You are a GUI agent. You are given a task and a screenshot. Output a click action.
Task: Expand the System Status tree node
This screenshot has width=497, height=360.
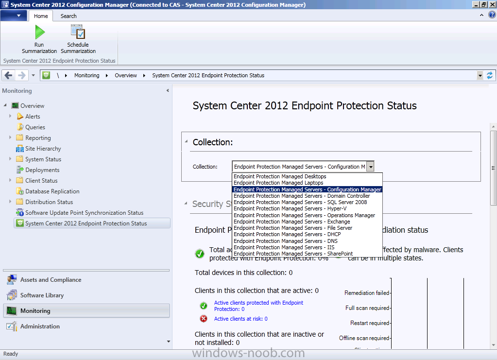click(10, 158)
